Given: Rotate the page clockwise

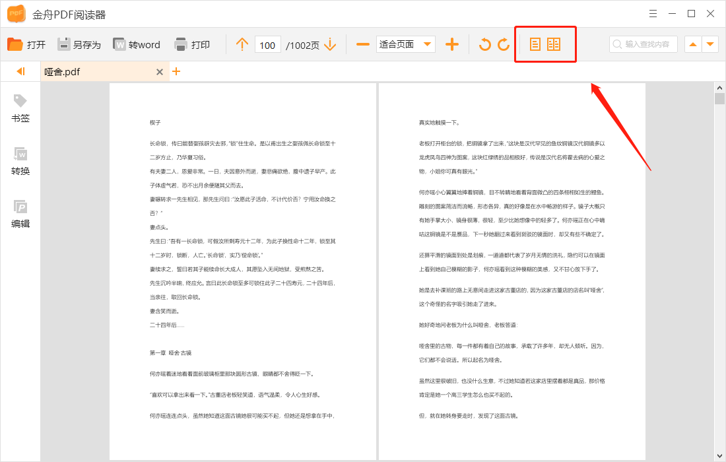Looking at the screenshot, I should pyautogui.click(x=502, y=44).
